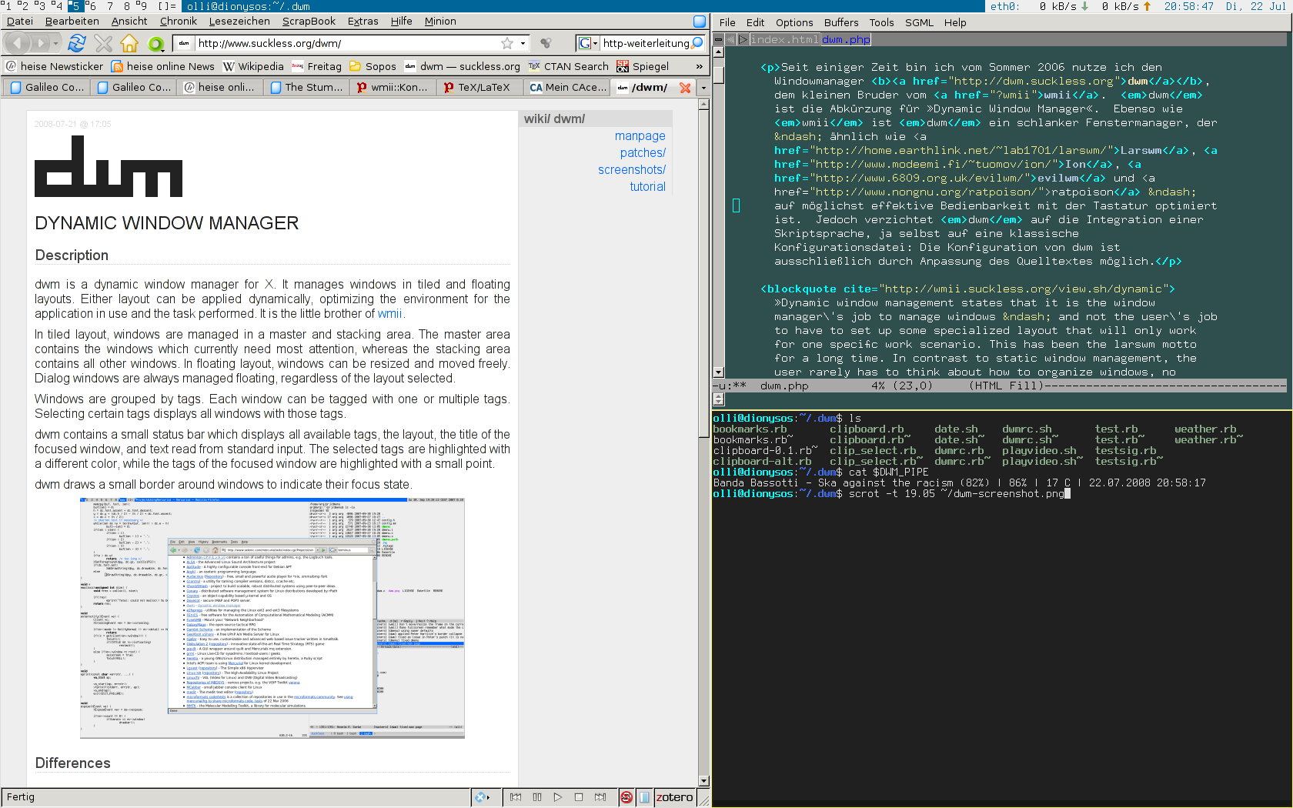Screen dimensions: 1293x808
Task: Open the Wikipedia bookmark
Action: click(253, 66)
